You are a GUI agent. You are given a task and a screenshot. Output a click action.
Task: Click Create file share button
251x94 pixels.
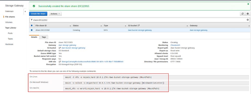point(38,14)
